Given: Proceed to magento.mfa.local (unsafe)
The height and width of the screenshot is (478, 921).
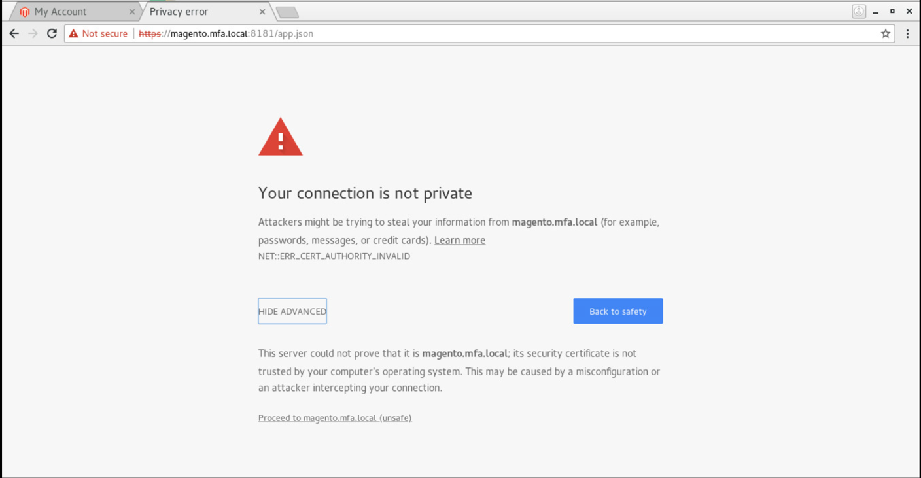Looking at the screenshot, I should 335,418.
